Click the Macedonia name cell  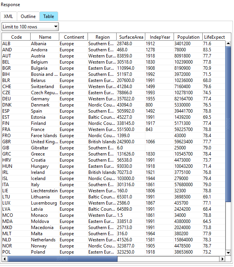coord(45,228)
